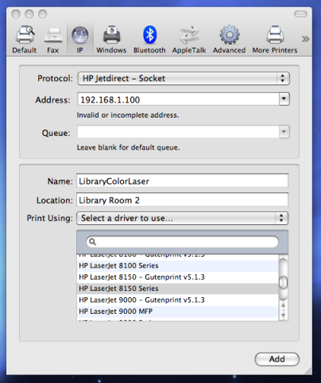Click the toolbar toggle pill button
Screen dimensions: 321x383
[x=300, y=14]
